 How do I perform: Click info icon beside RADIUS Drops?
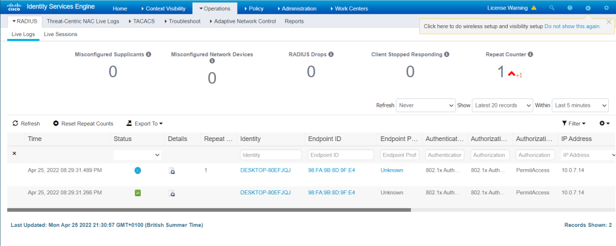(331, 55)
